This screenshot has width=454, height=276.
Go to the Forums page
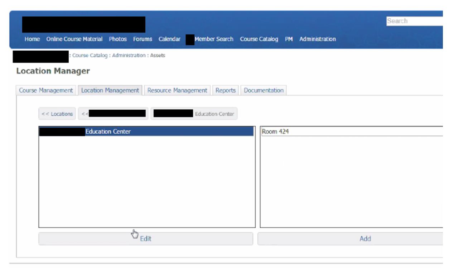[142, 39]
